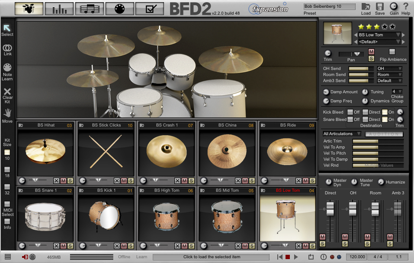Click the Learn button in status bar
The height and width of the screenshot is (263, 414).
pos(141,257)
